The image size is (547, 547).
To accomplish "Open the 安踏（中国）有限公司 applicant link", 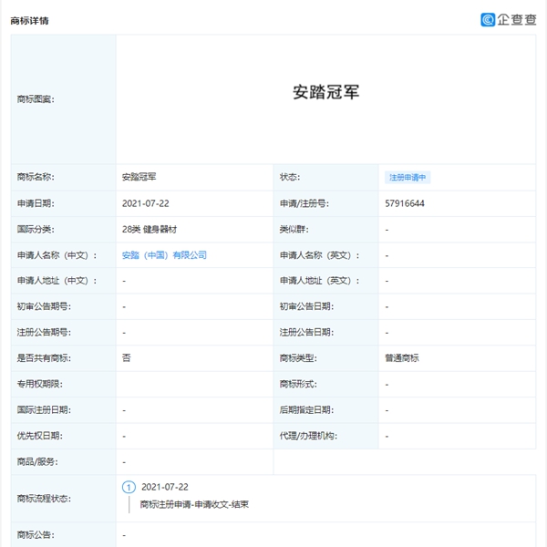I will click(x=164, y=255).
